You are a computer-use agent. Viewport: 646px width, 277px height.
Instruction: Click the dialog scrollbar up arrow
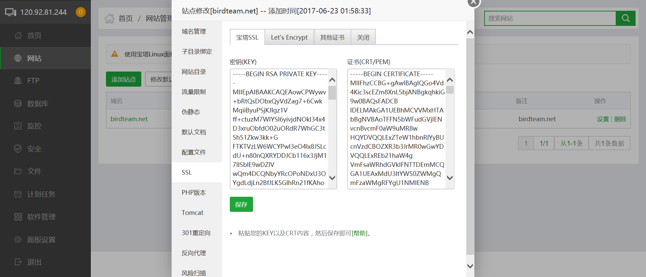[470, 32]
